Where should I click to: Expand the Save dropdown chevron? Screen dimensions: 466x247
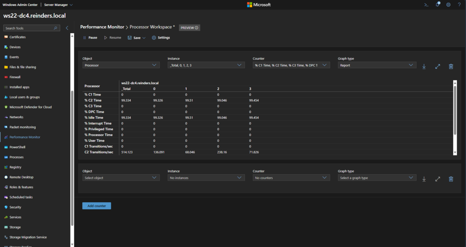(x=144, y=38)
